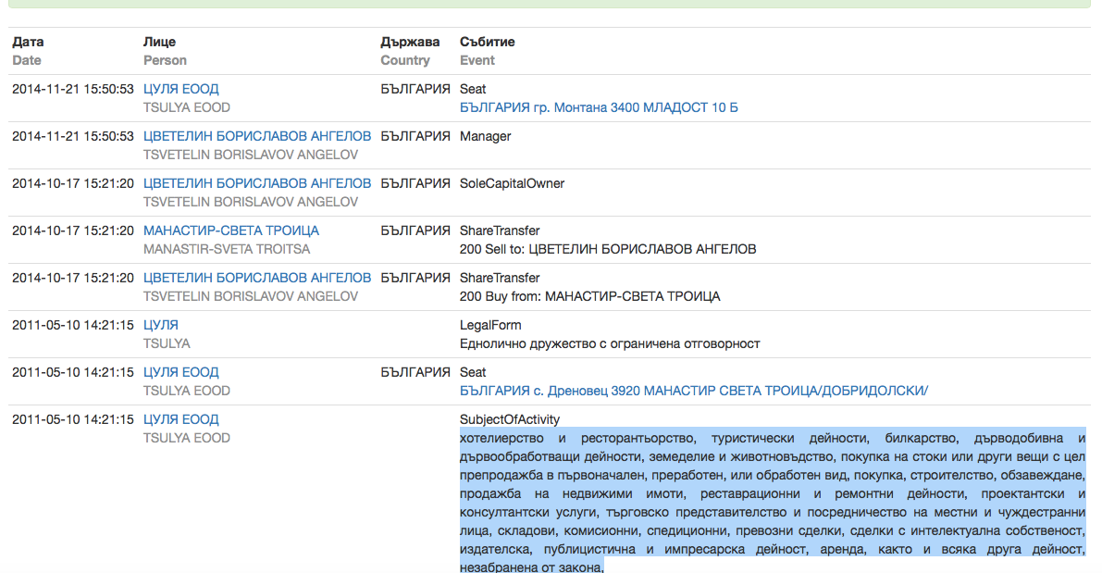Click the '200 Sell to' share transfer text

[x=608, y=249]
